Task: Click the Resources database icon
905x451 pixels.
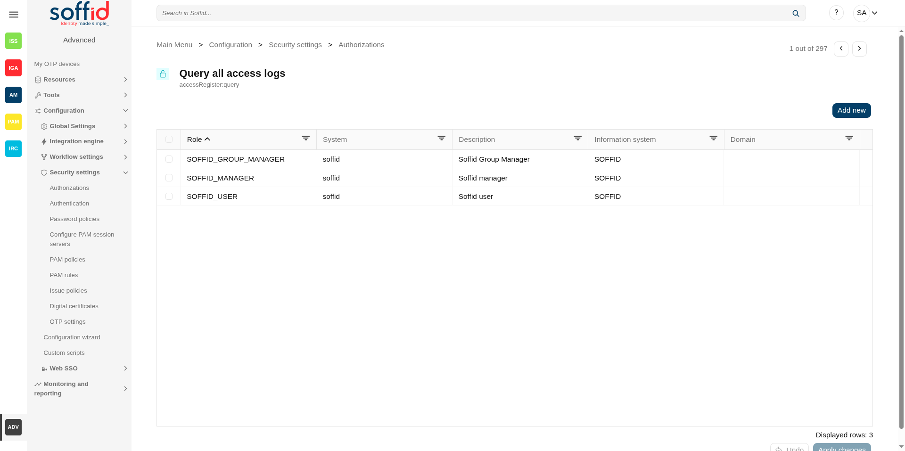Action: 38,80
